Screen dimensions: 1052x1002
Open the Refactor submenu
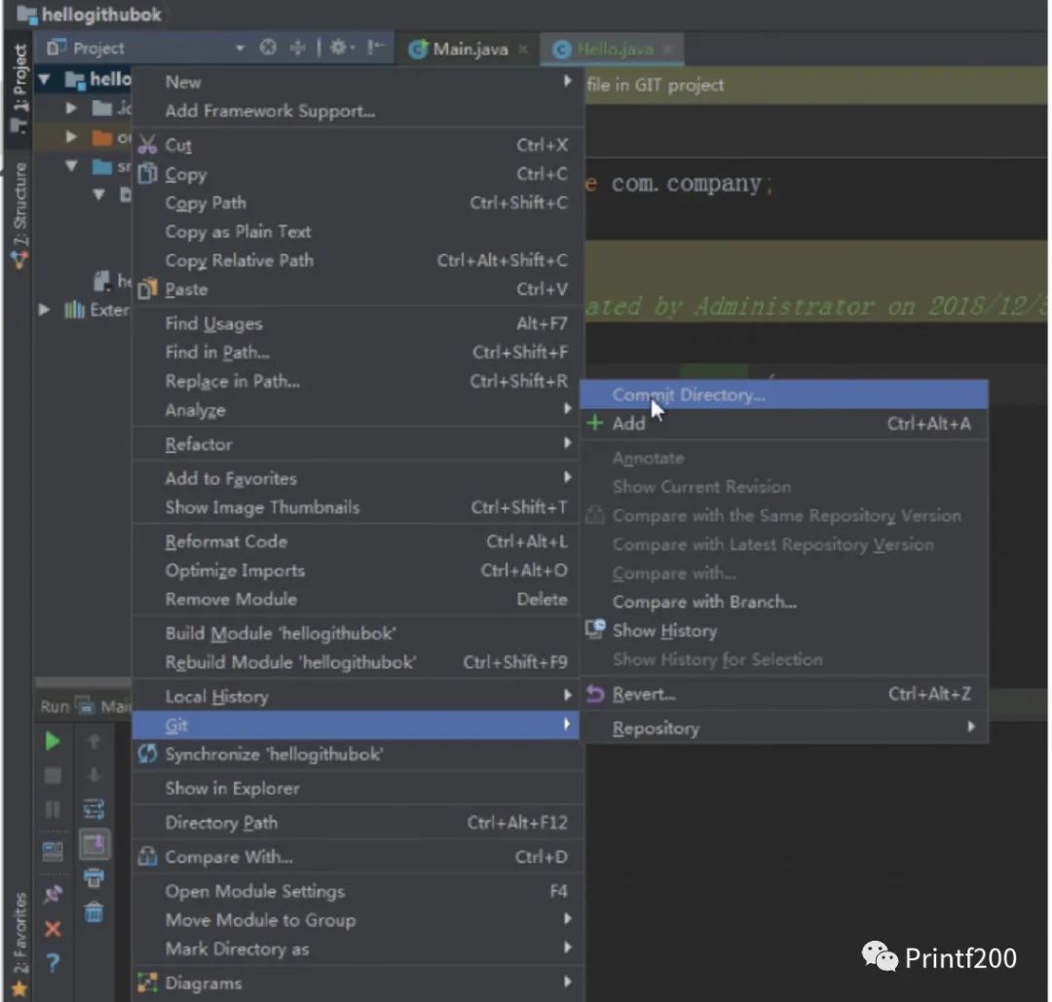(x=356, y=444)
